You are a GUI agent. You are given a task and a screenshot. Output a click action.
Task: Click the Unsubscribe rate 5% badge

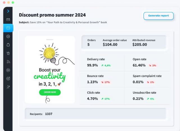(150, 99)
